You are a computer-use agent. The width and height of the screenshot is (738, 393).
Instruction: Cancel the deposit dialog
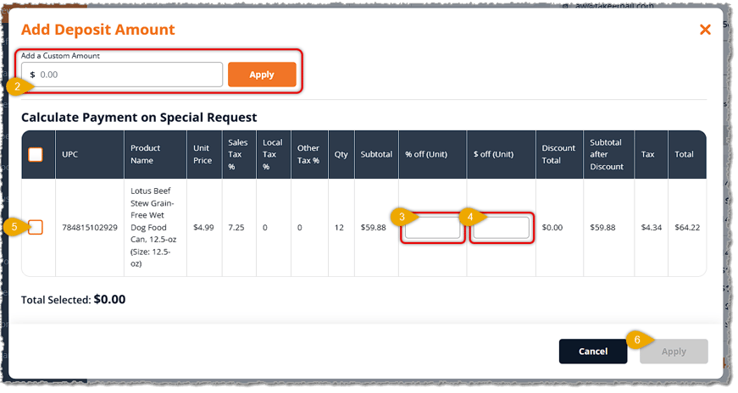click(593, 351)
